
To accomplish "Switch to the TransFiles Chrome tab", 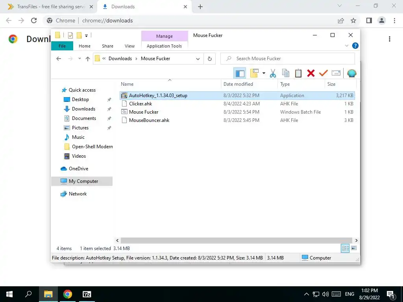I will click(50, 7).
